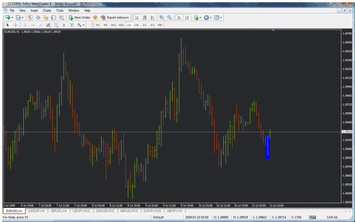The width and height of the screenshot is (355, 222).
Task: Select the H1 timeframe button
Action: click(x=129, y=25)
